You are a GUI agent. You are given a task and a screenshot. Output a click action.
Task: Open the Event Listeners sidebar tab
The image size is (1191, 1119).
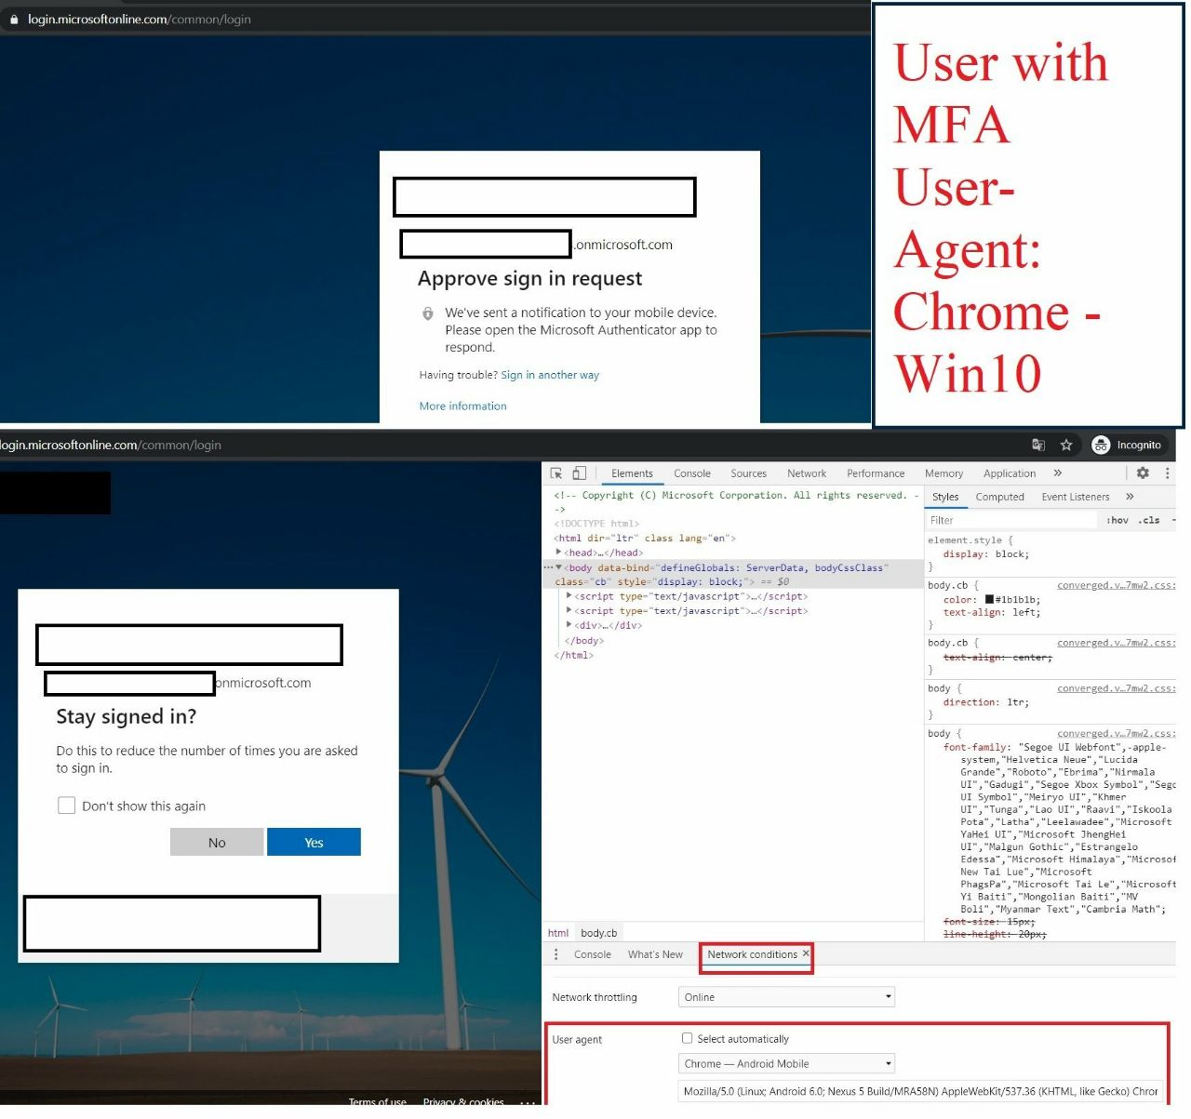pos(1076,498)
